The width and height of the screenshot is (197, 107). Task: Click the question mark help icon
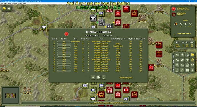192,70
